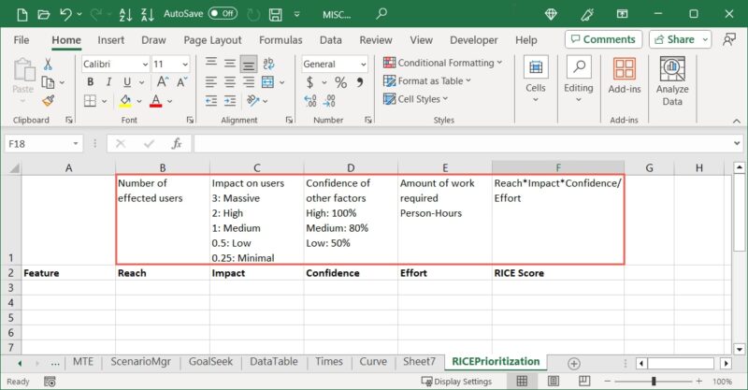Toggle Bottom Align button
Viewport: 748px width, 390px height.
pos(249,64)
